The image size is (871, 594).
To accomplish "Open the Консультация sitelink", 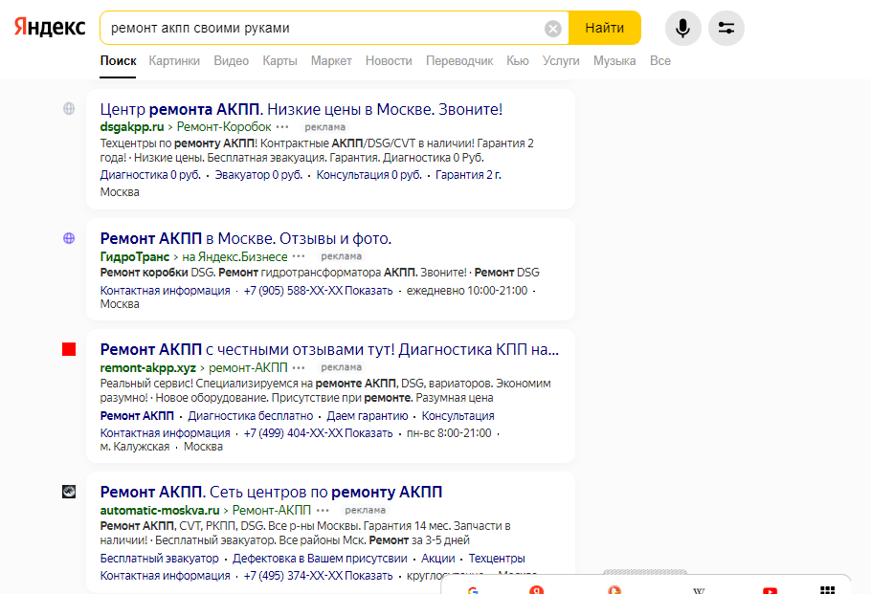I will coord(458,416).
